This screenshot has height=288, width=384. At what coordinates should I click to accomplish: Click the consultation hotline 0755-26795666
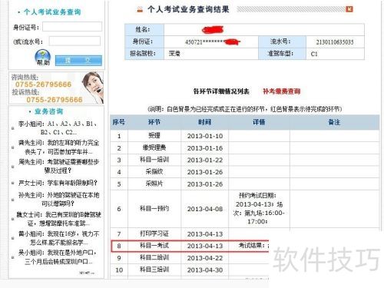pos(43,84)
